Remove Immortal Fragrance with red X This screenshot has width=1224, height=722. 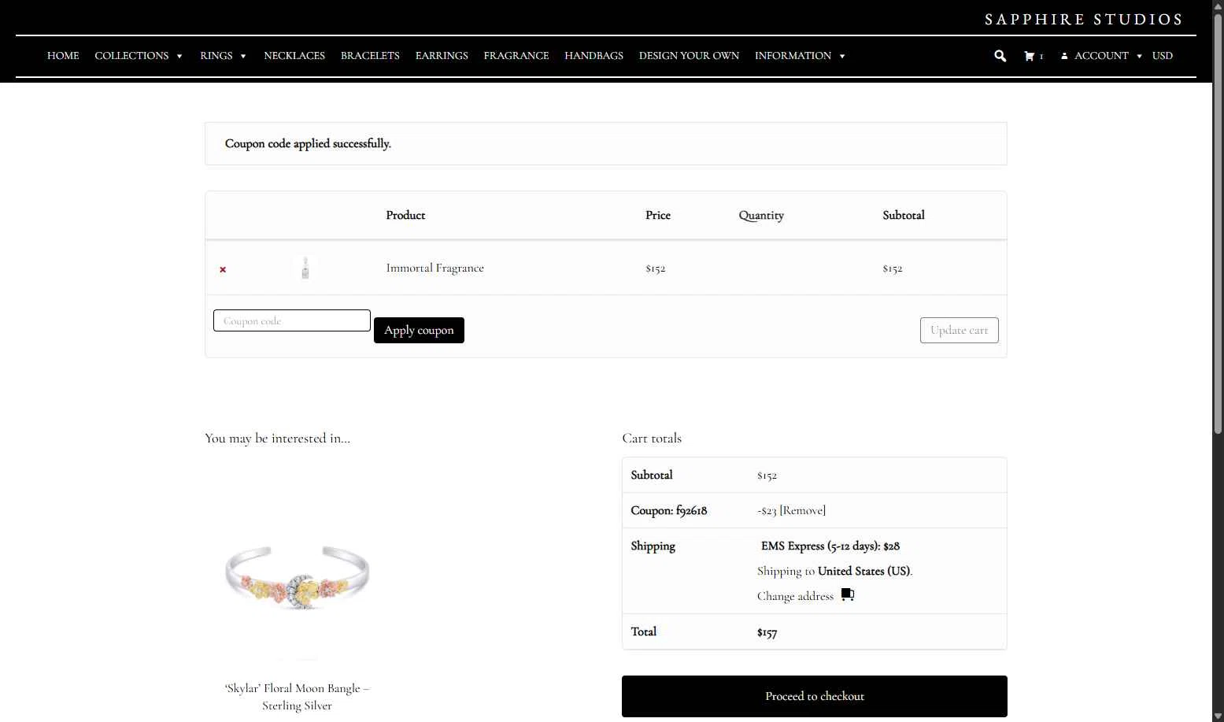click(223, 269)
